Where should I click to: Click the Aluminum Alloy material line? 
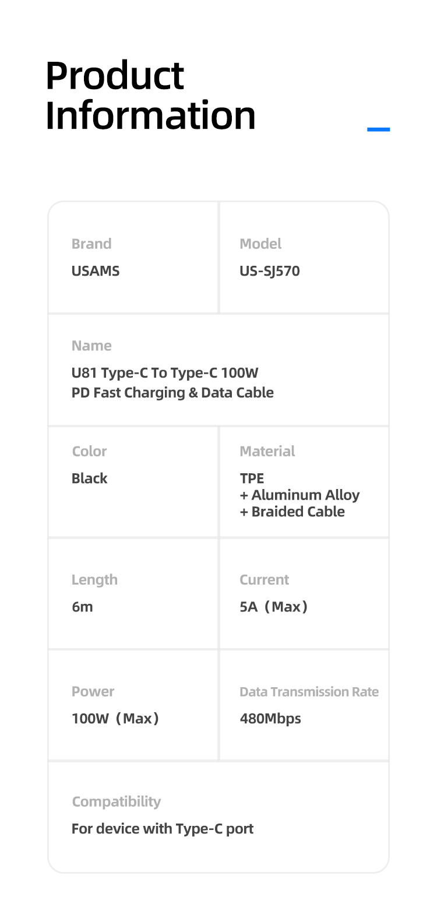pyautogui.click(x=299, y=495)
